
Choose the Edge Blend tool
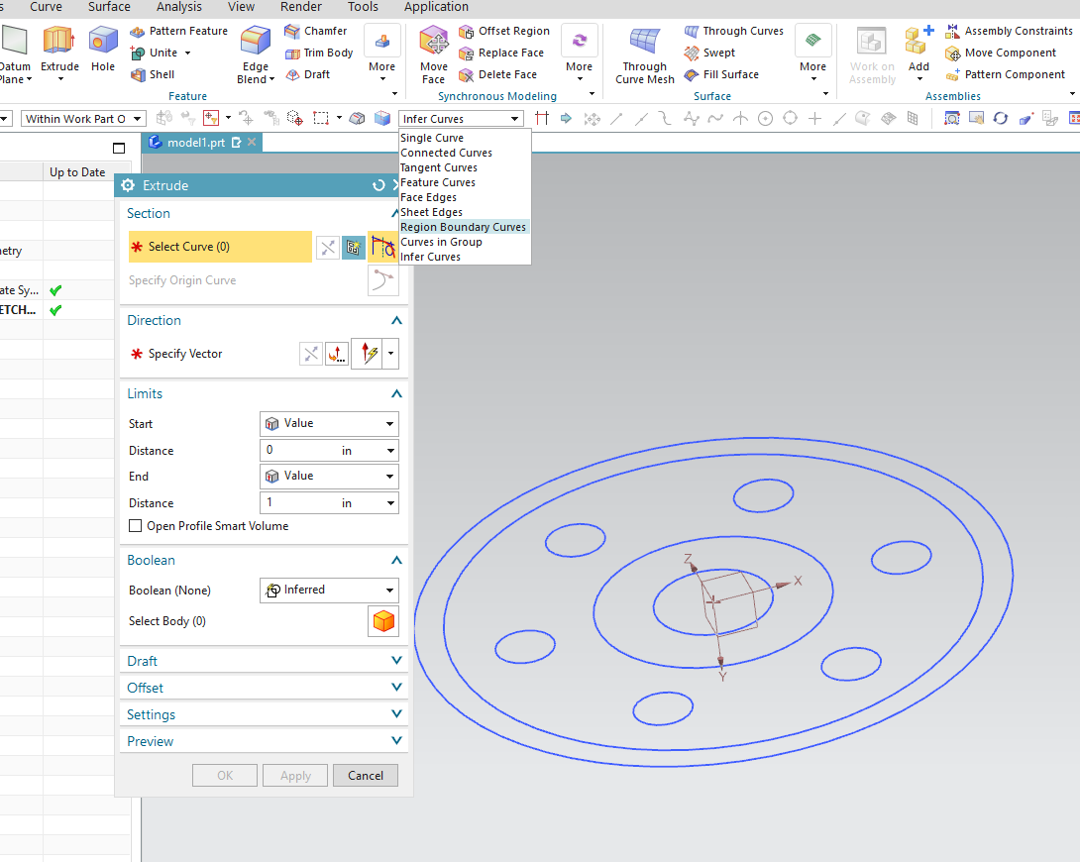point(256,54)
